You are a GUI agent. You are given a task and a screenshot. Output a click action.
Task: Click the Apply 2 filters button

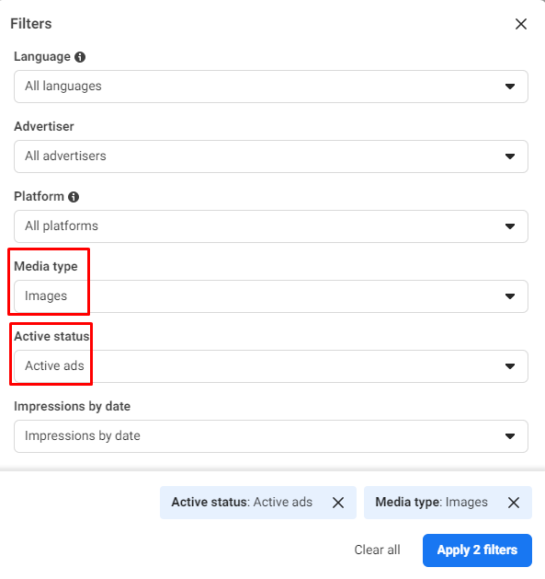tap(477, 550)
